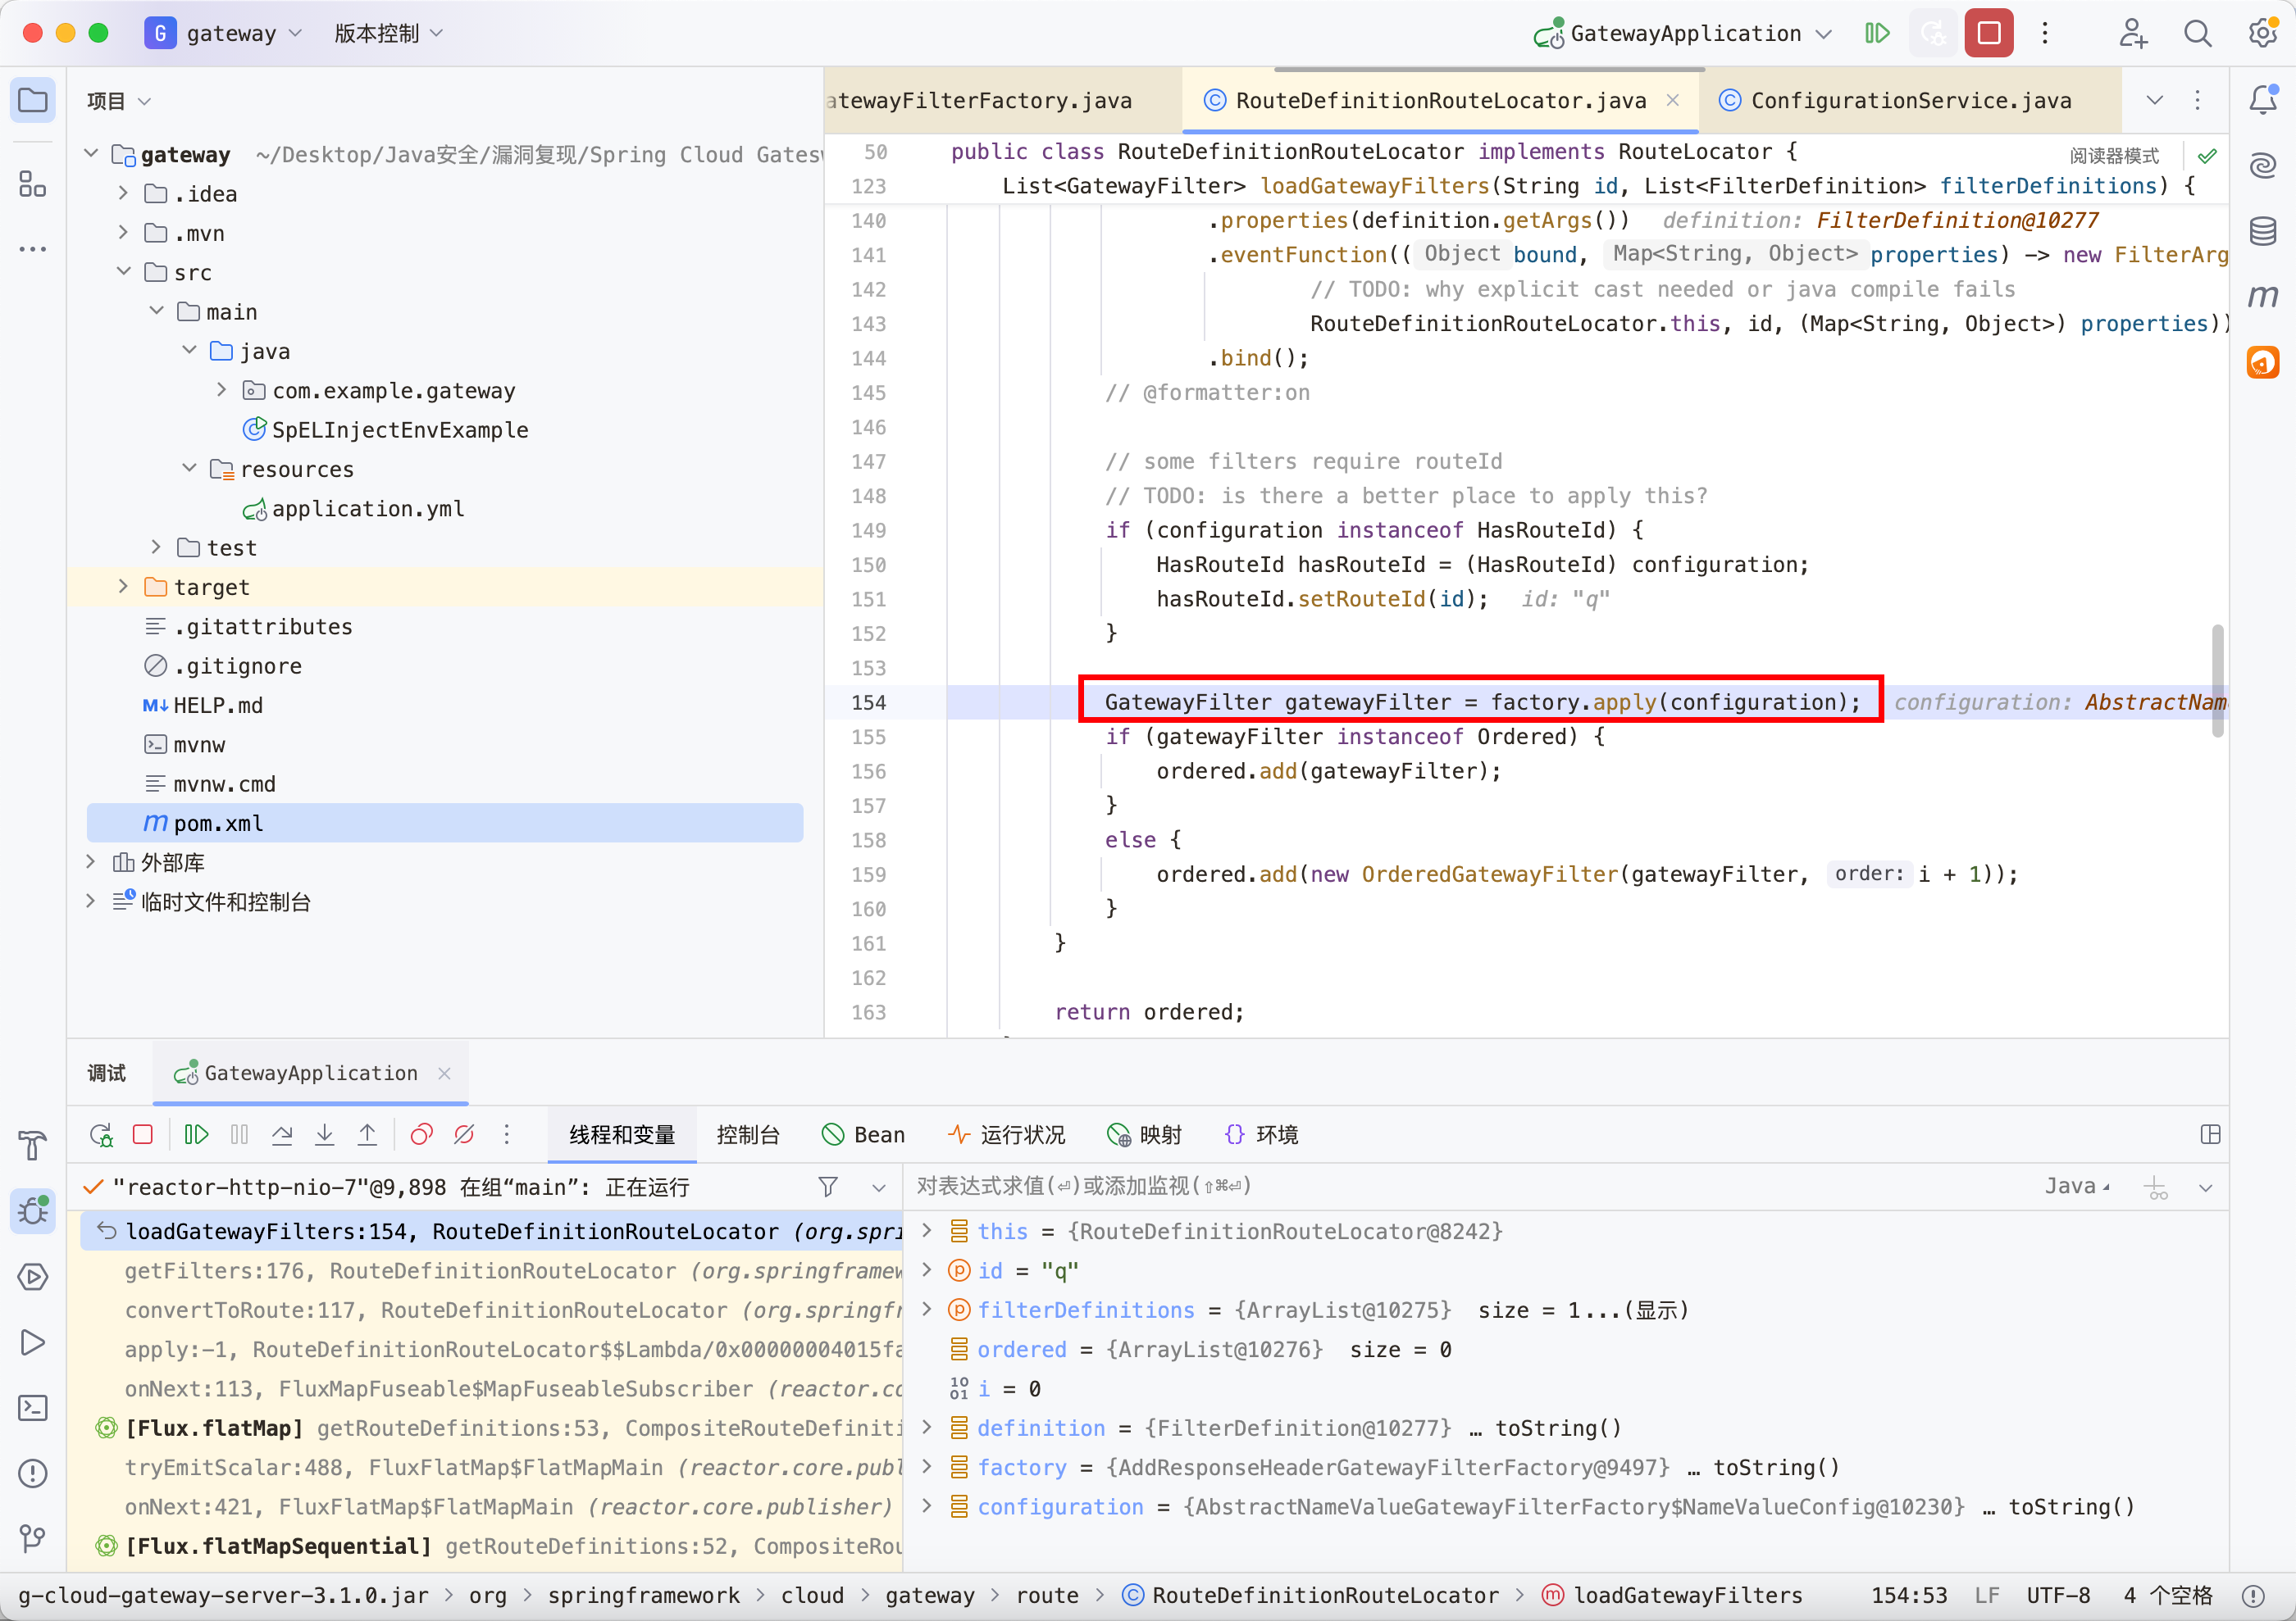
Task: Expand the factory variable node
Action: (927, 1467)
